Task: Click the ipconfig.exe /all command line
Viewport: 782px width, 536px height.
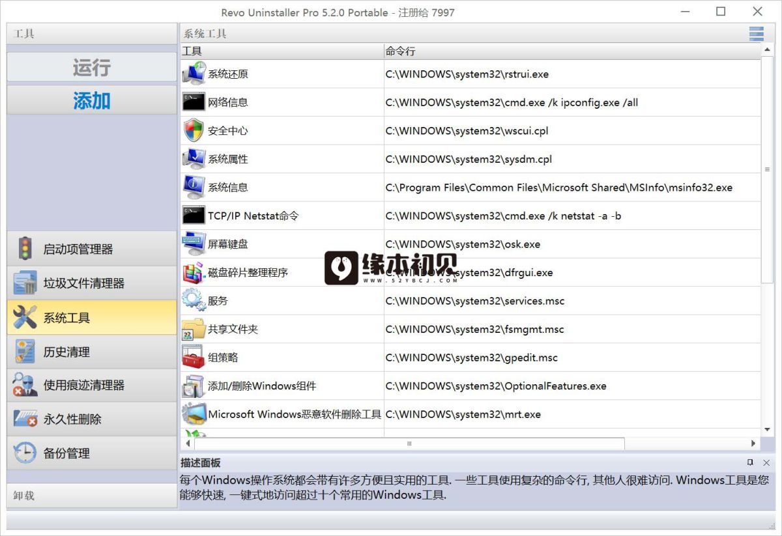Action: click(512, 103)
